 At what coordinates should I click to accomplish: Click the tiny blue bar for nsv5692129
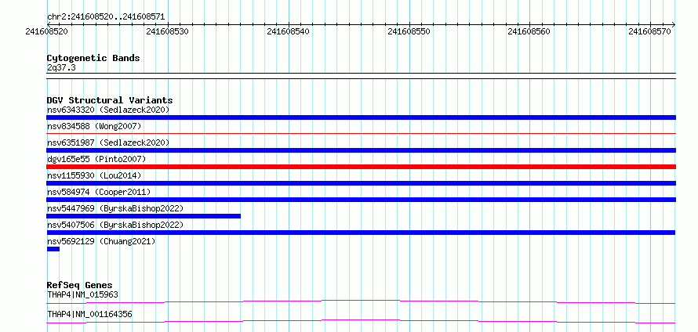point(53,249)
